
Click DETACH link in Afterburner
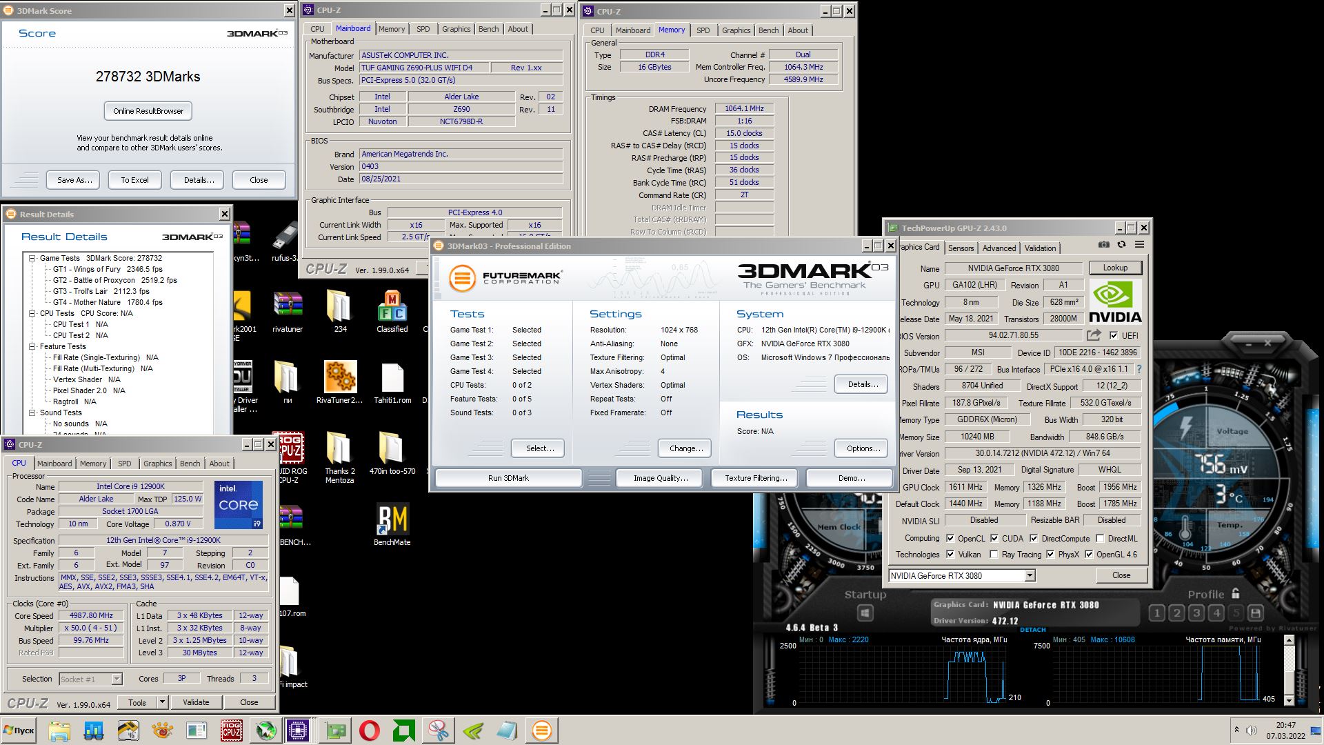(x=1032, y=629)
